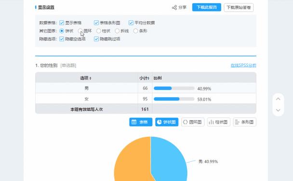This screenshot has height=181, width=293.
Task: Select the 条形 radio button
Action: 136,31
